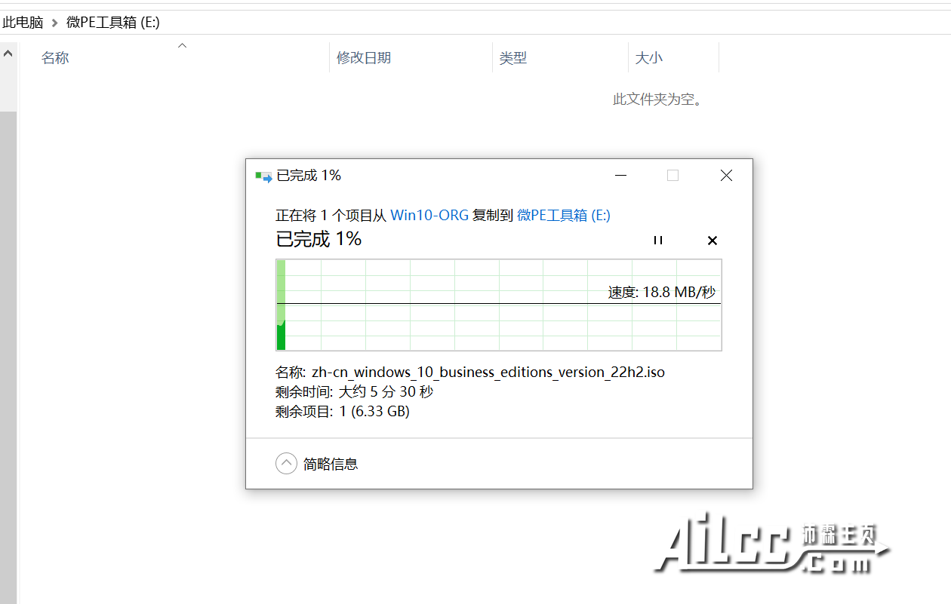951x604 pixels.
Task: Click 此电脑 in the address bar
Action: 23,22
